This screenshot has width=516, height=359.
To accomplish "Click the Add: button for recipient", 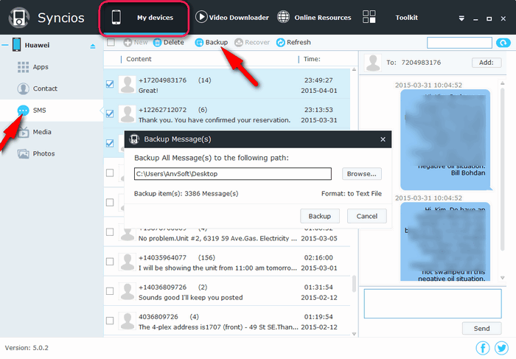I will [x=487, y=63].
